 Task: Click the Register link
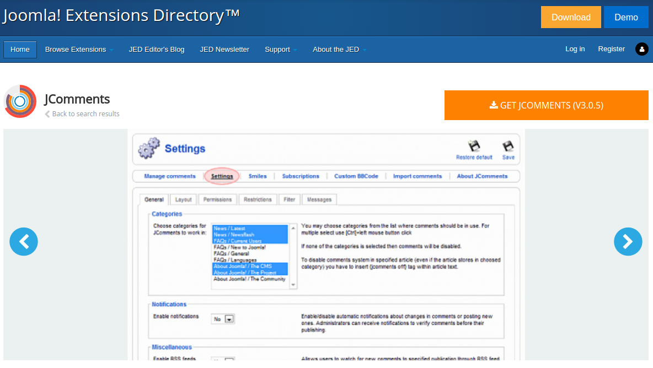click(x=611, y=49)
